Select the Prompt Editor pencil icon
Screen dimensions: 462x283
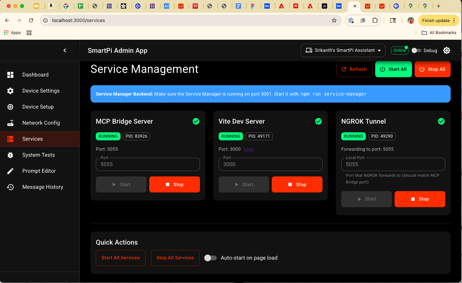click(x=10, y=171)
